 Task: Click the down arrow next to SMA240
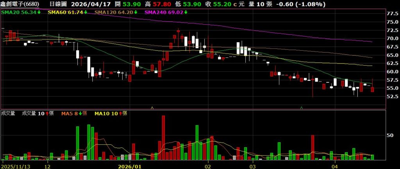[186, 12]
